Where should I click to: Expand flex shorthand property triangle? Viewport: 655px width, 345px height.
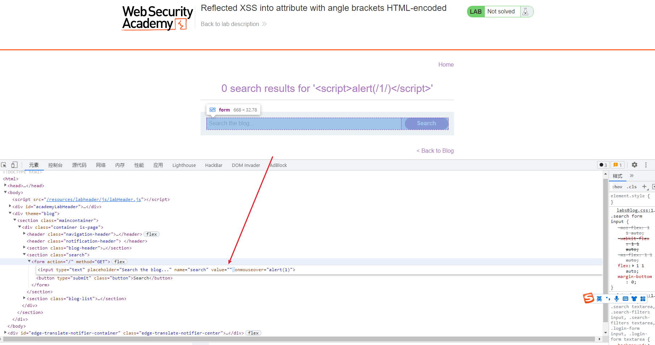pyautogui.click(x=633, y=266)
